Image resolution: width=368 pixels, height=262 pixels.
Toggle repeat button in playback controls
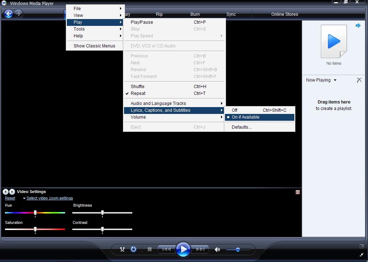pyautogui.click(x=133, y=249)
